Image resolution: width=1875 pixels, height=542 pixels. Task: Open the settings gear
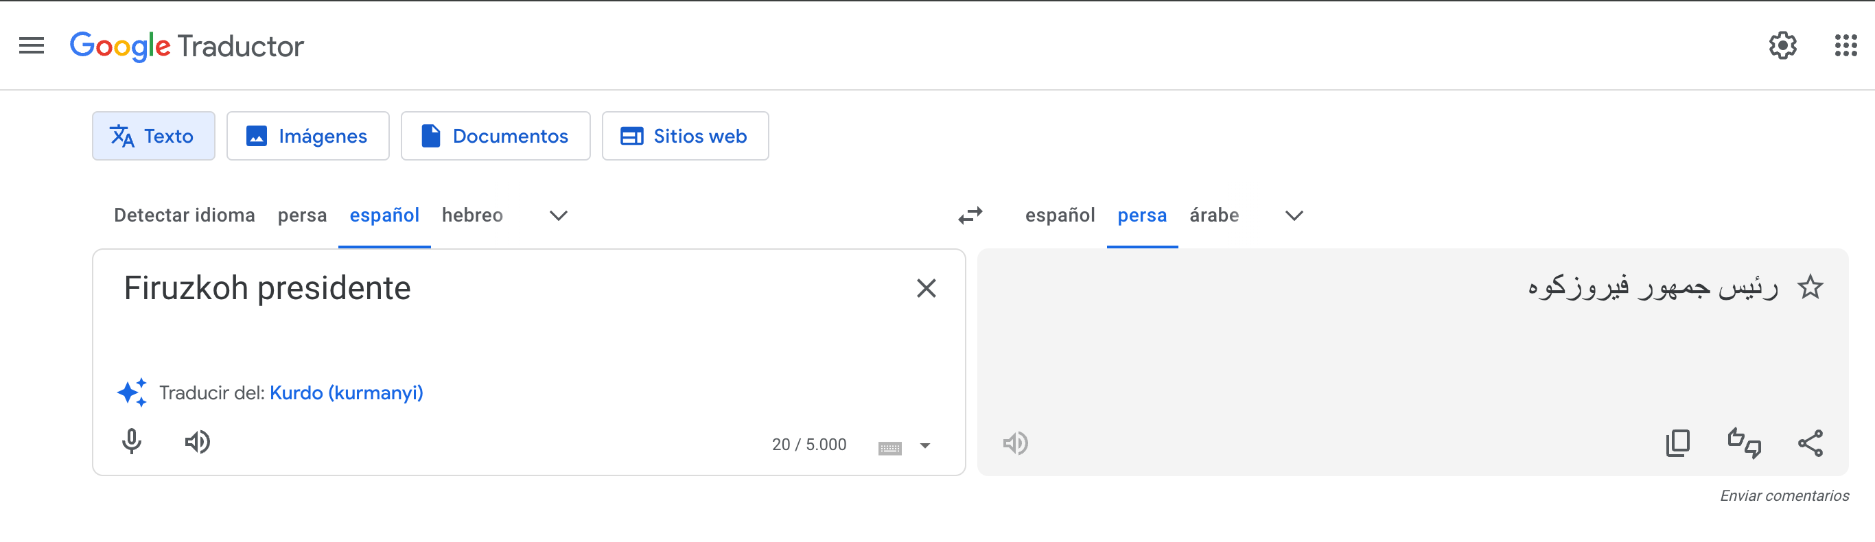click(x=1782, y=46)
